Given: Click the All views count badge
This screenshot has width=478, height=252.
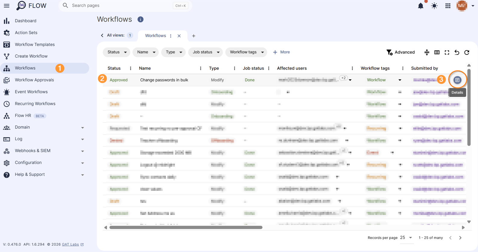Looking at the screenshot, I should click(130, 36).
